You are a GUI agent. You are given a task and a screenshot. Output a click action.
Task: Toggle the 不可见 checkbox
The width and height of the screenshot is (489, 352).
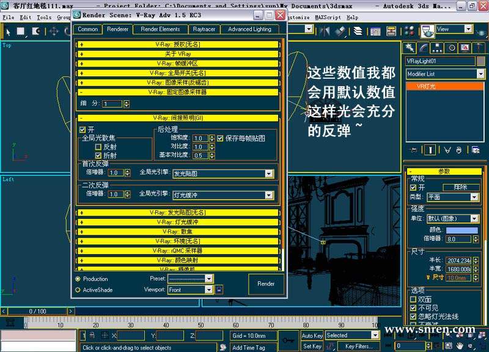coord(413,308)
